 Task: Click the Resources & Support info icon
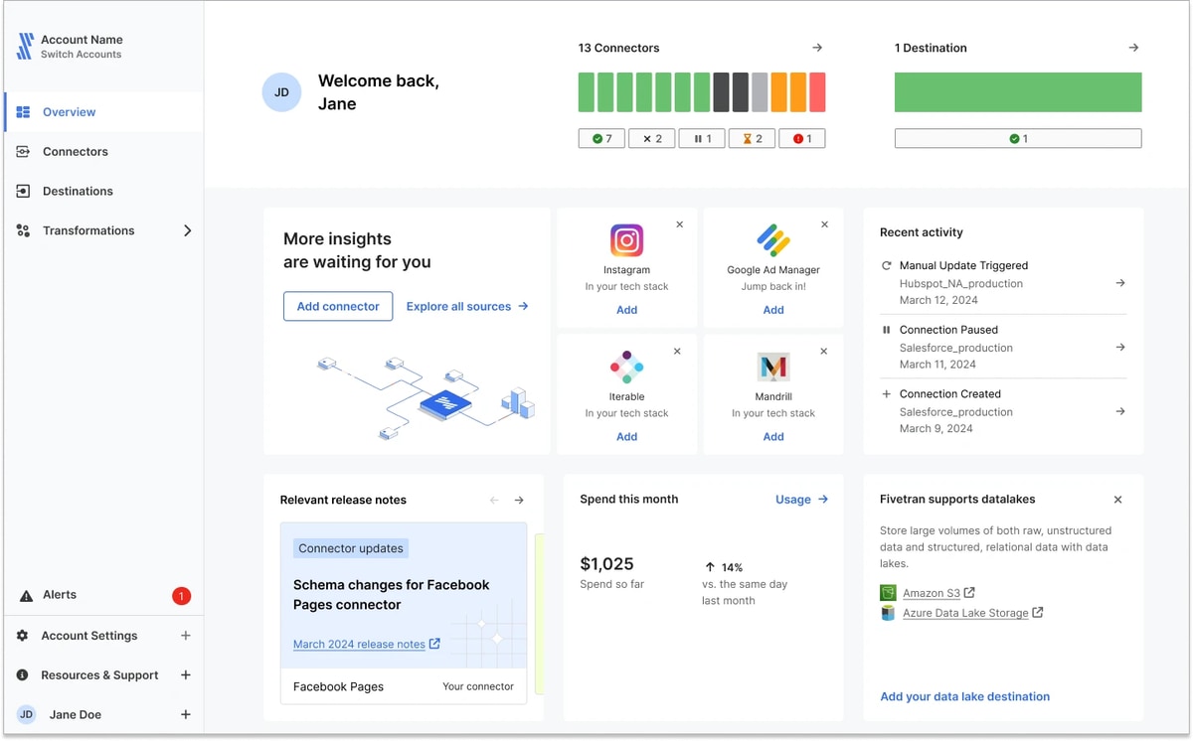tap(23, 675)
